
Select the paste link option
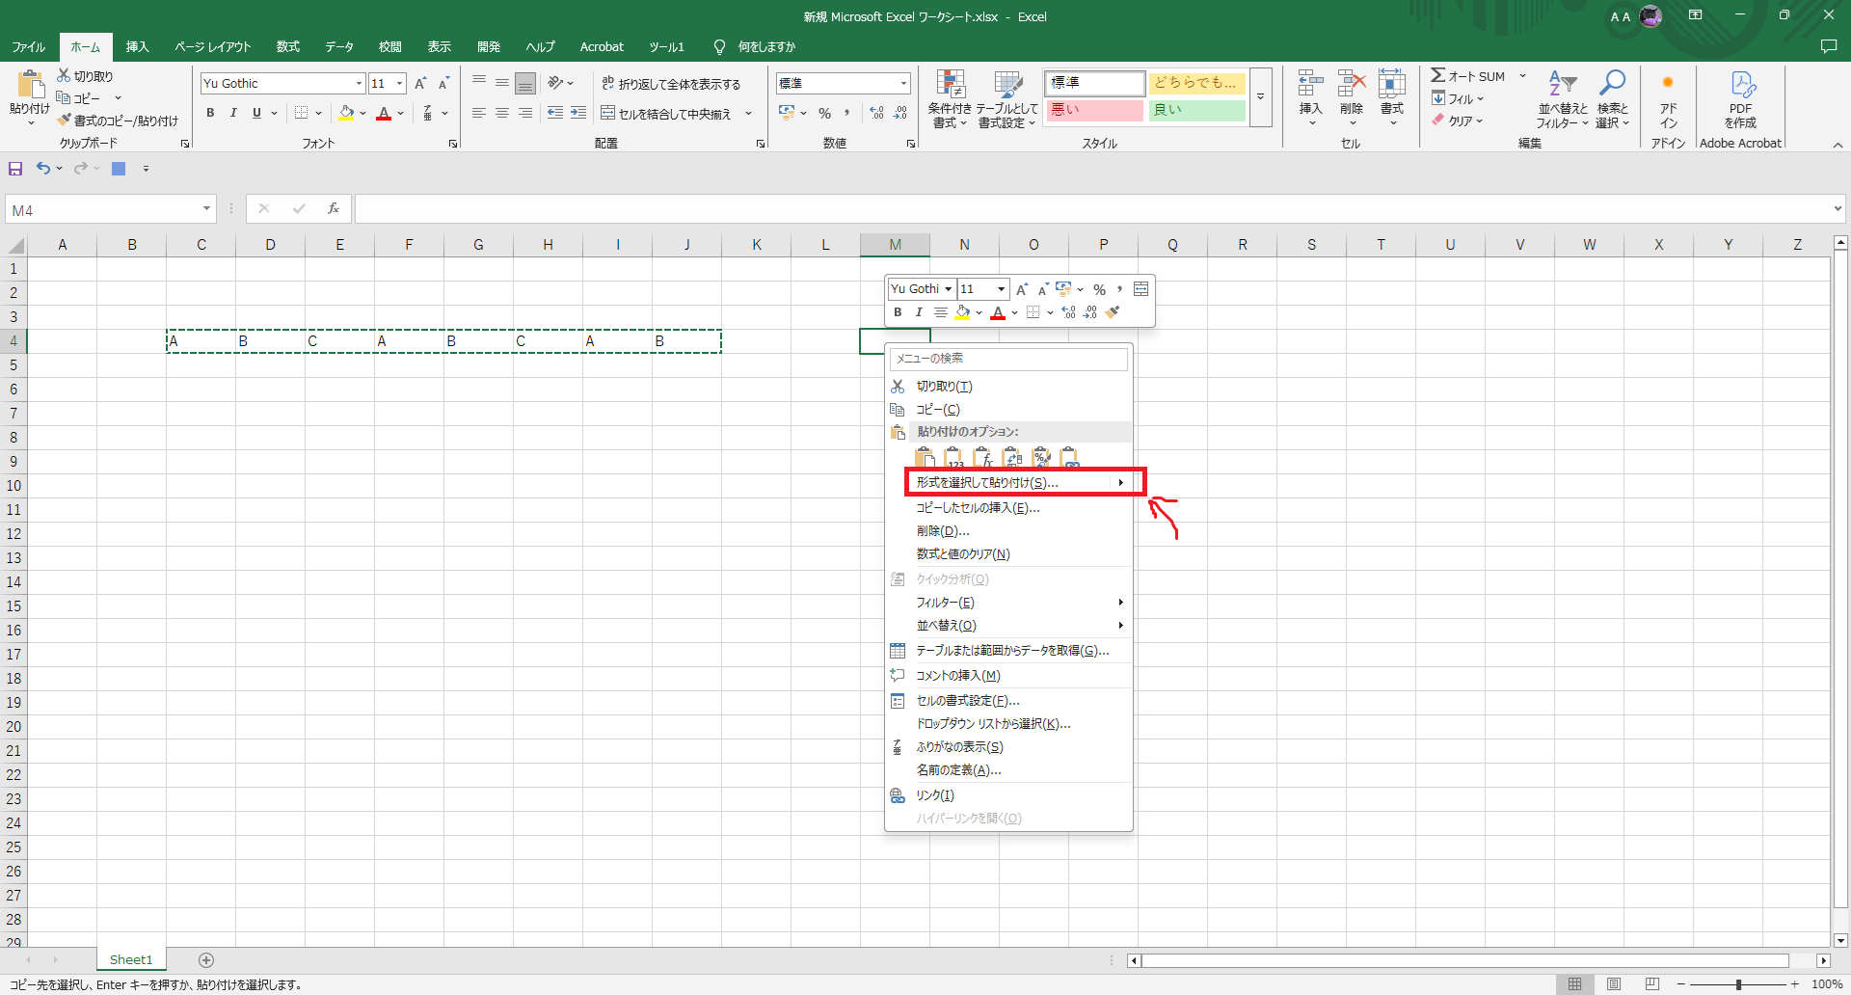click(1071, 456)
